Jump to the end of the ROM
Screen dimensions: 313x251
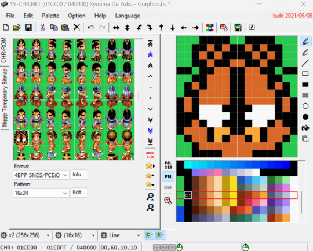150,141
